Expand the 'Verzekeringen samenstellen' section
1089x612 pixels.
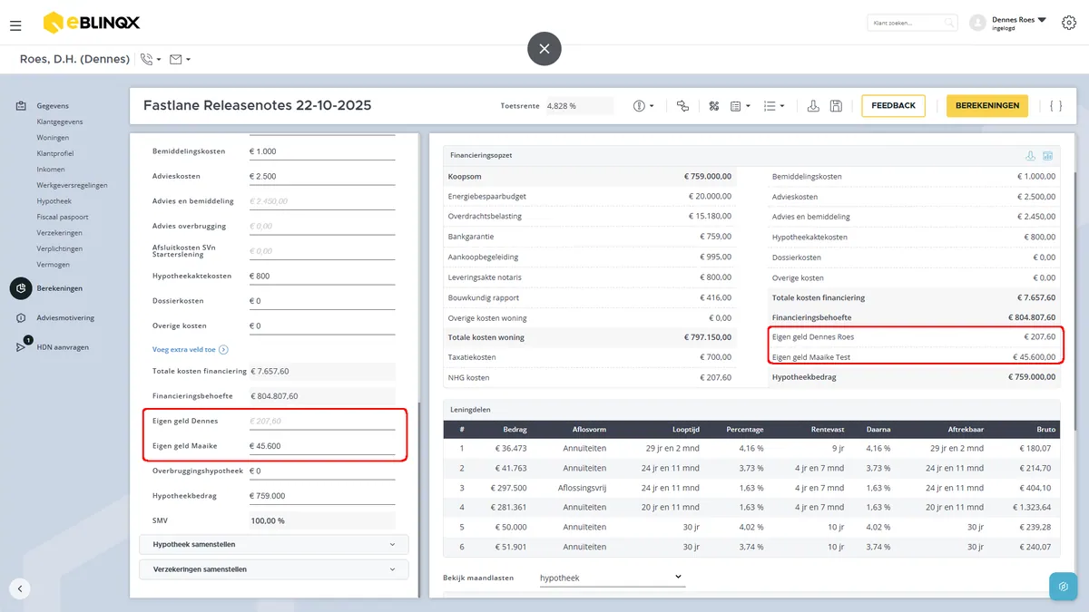(x=274, y=569)
